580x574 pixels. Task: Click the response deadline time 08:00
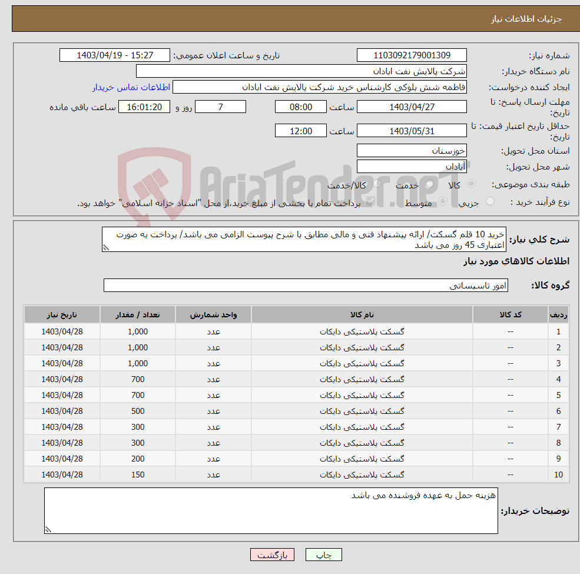301,107
